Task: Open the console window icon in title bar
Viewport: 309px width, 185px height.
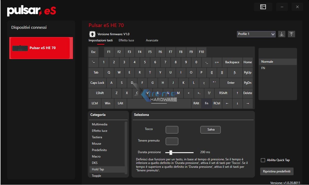Action: click(263, 7)
